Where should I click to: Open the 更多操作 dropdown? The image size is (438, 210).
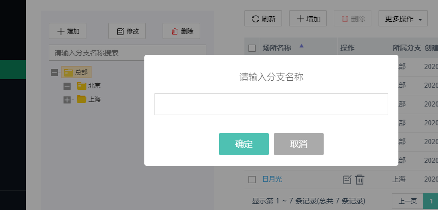403,19
